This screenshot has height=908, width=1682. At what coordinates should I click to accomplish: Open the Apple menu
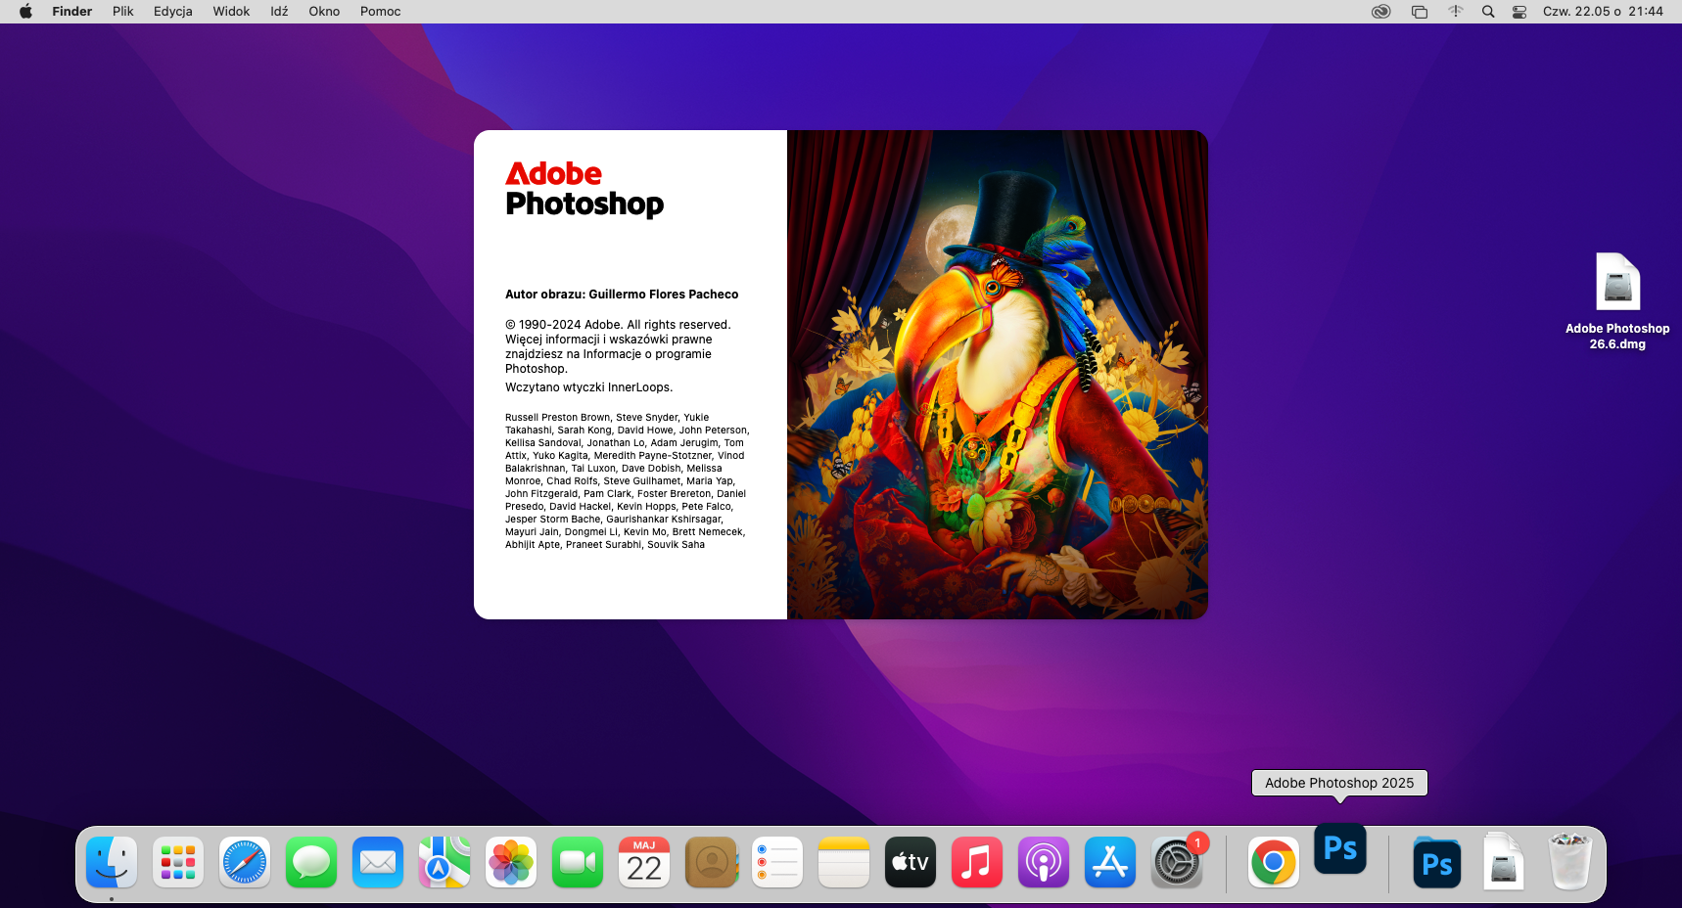coord(25,12)
